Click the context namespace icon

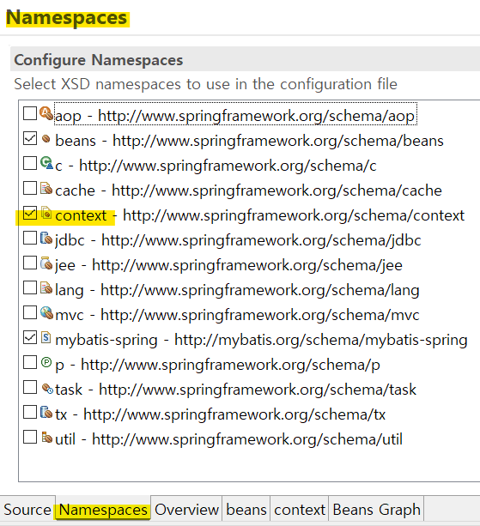46,213
